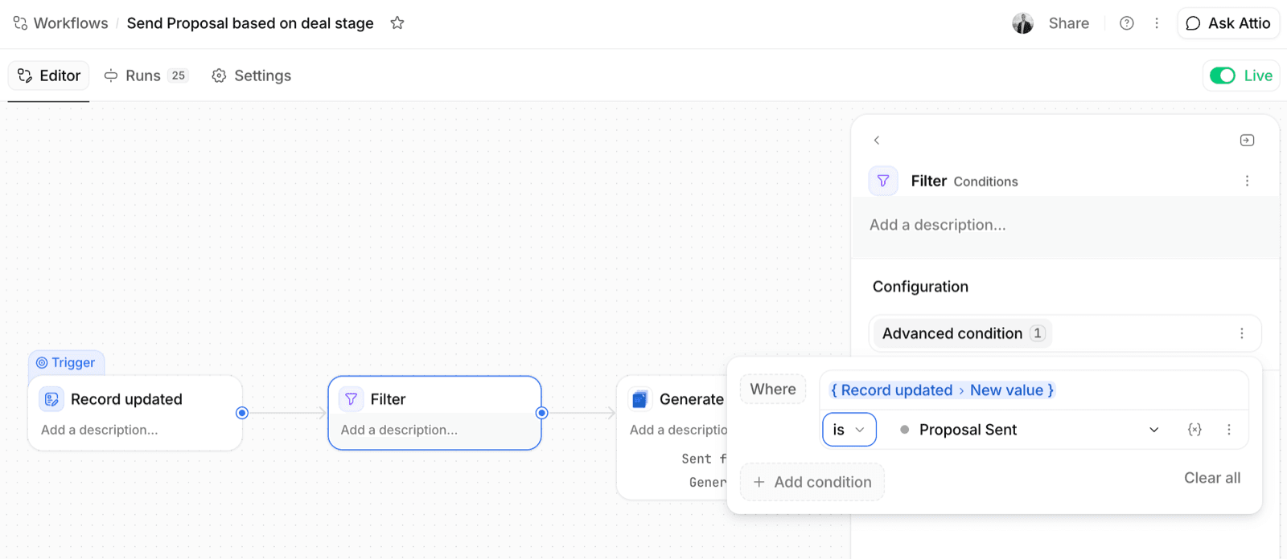Image resolution: width=1287 pixels, height=559 pixels.
Task: Open the Settings tab
Action: pos(251,75)
